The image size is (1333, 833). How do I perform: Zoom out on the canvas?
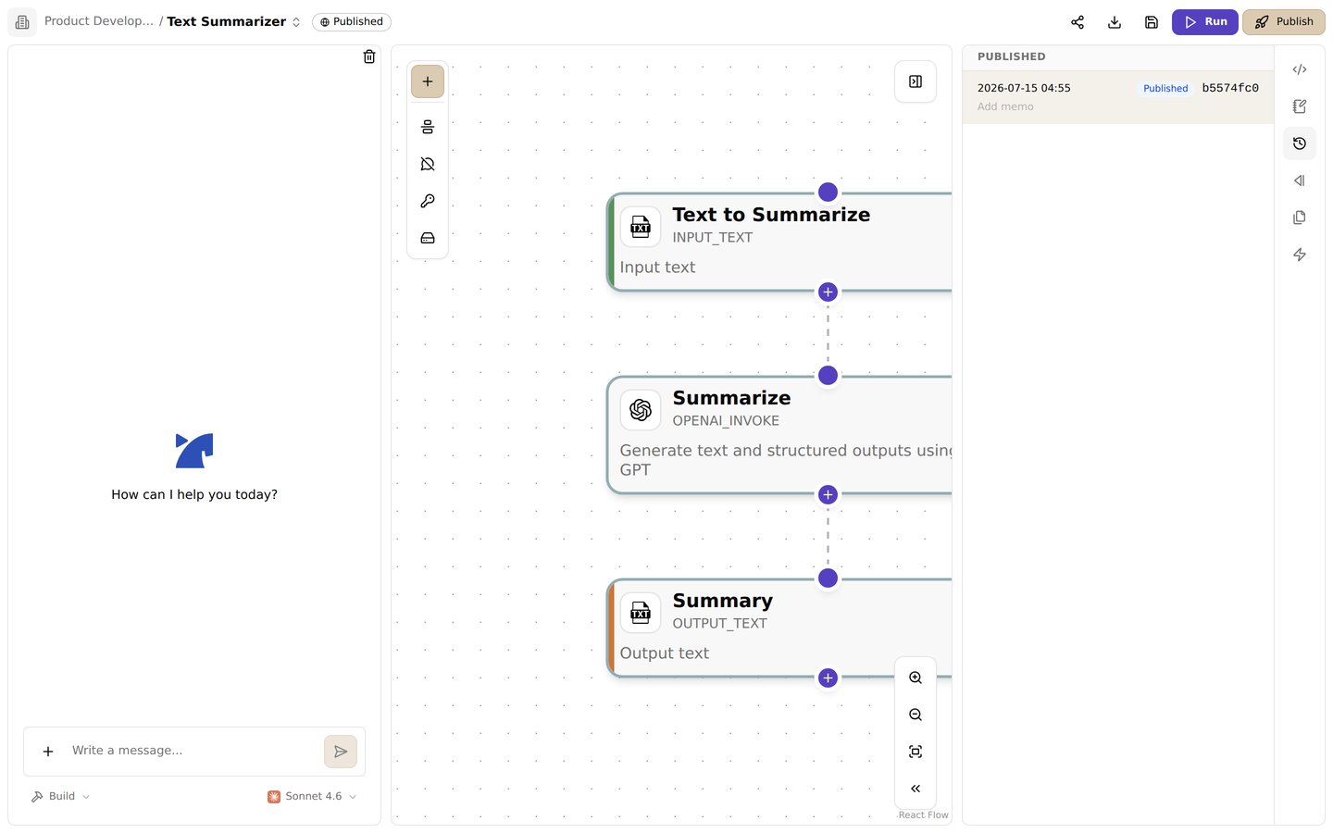pyautogui.click(x=916, y=715)
